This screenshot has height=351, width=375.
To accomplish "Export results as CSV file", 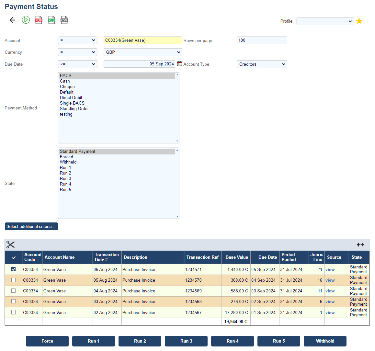I will click(x=64, y=20).
